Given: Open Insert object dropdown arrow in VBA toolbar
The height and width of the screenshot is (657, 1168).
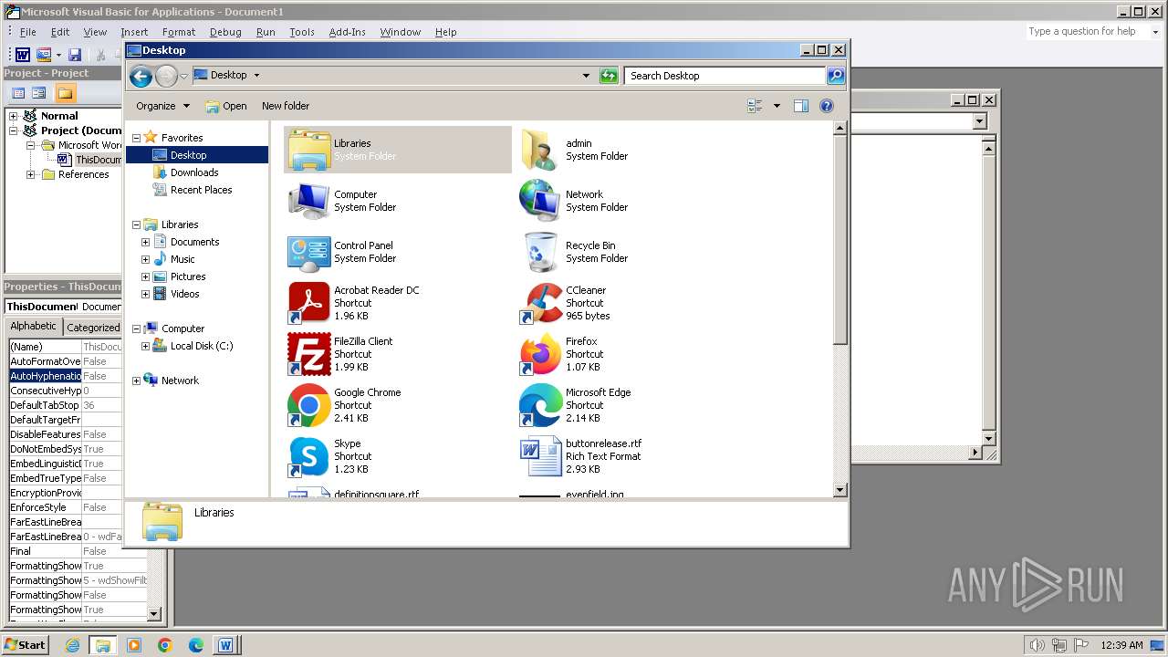Looking at the screenshot, I should 57,56.
